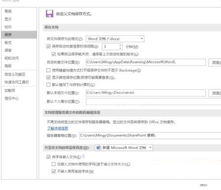Toggle 不嵌入常用系统字体 checkbox

(x=54, y=171)
